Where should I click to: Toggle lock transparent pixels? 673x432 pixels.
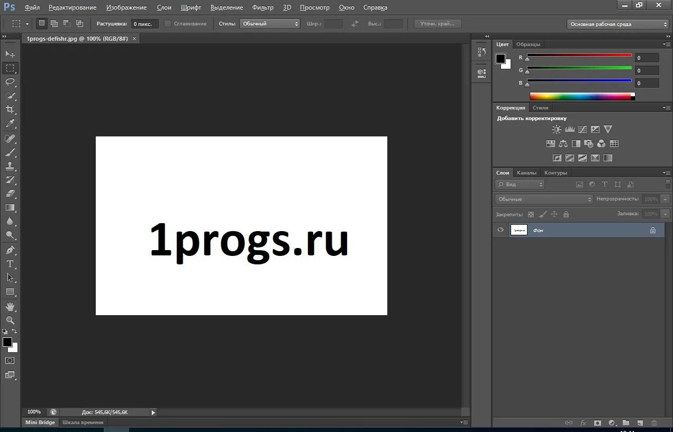click(x=531, y=214)
